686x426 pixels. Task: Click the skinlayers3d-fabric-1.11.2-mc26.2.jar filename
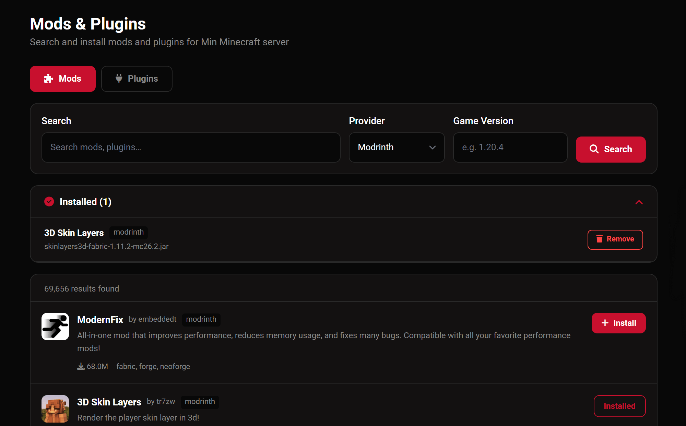coord(106,247)
